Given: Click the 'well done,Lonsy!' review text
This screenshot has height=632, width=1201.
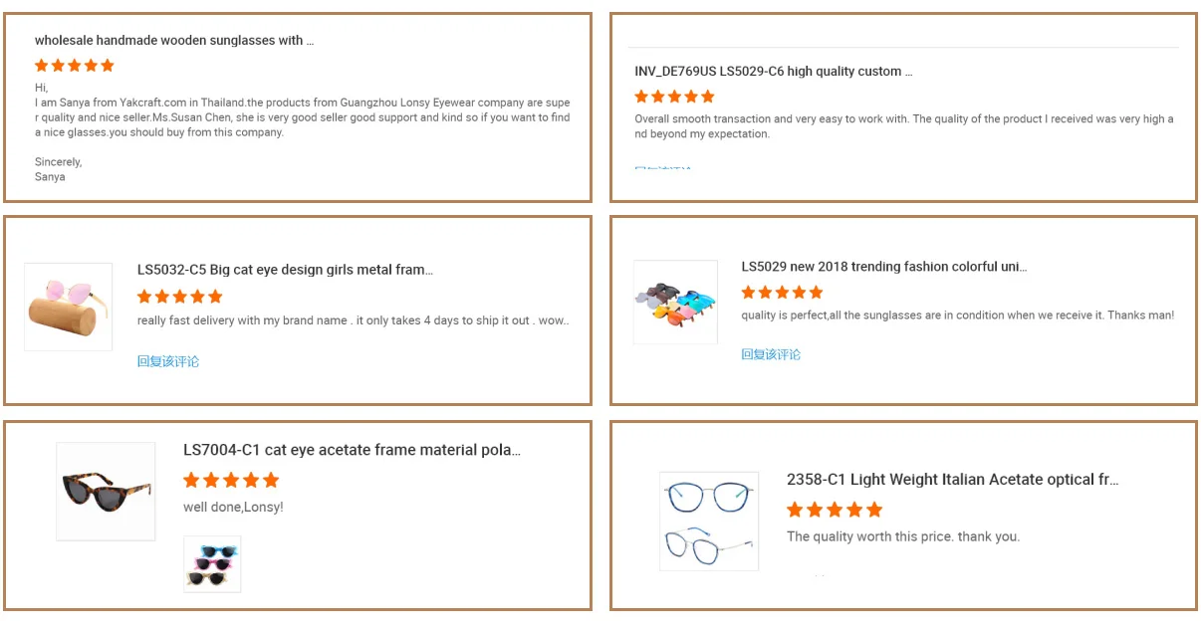Looking at the screenshot, I should coord(233,508).
